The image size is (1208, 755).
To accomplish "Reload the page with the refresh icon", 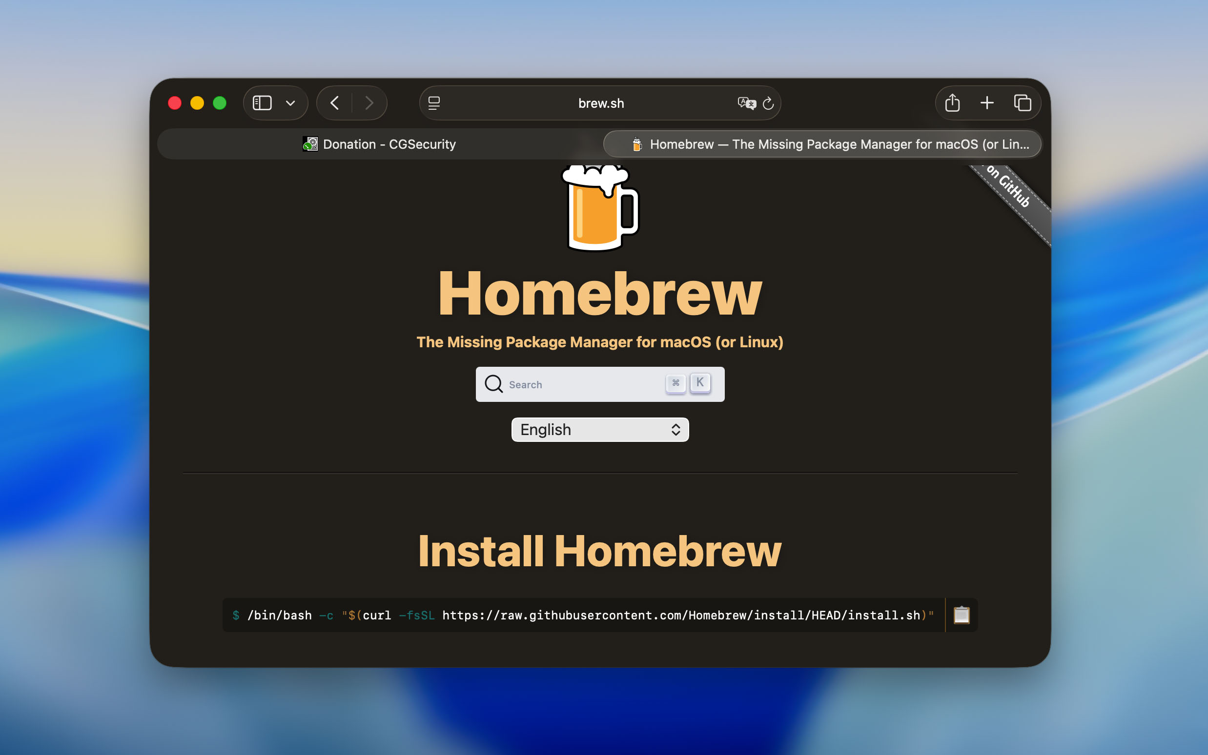I will pos(768,103).
